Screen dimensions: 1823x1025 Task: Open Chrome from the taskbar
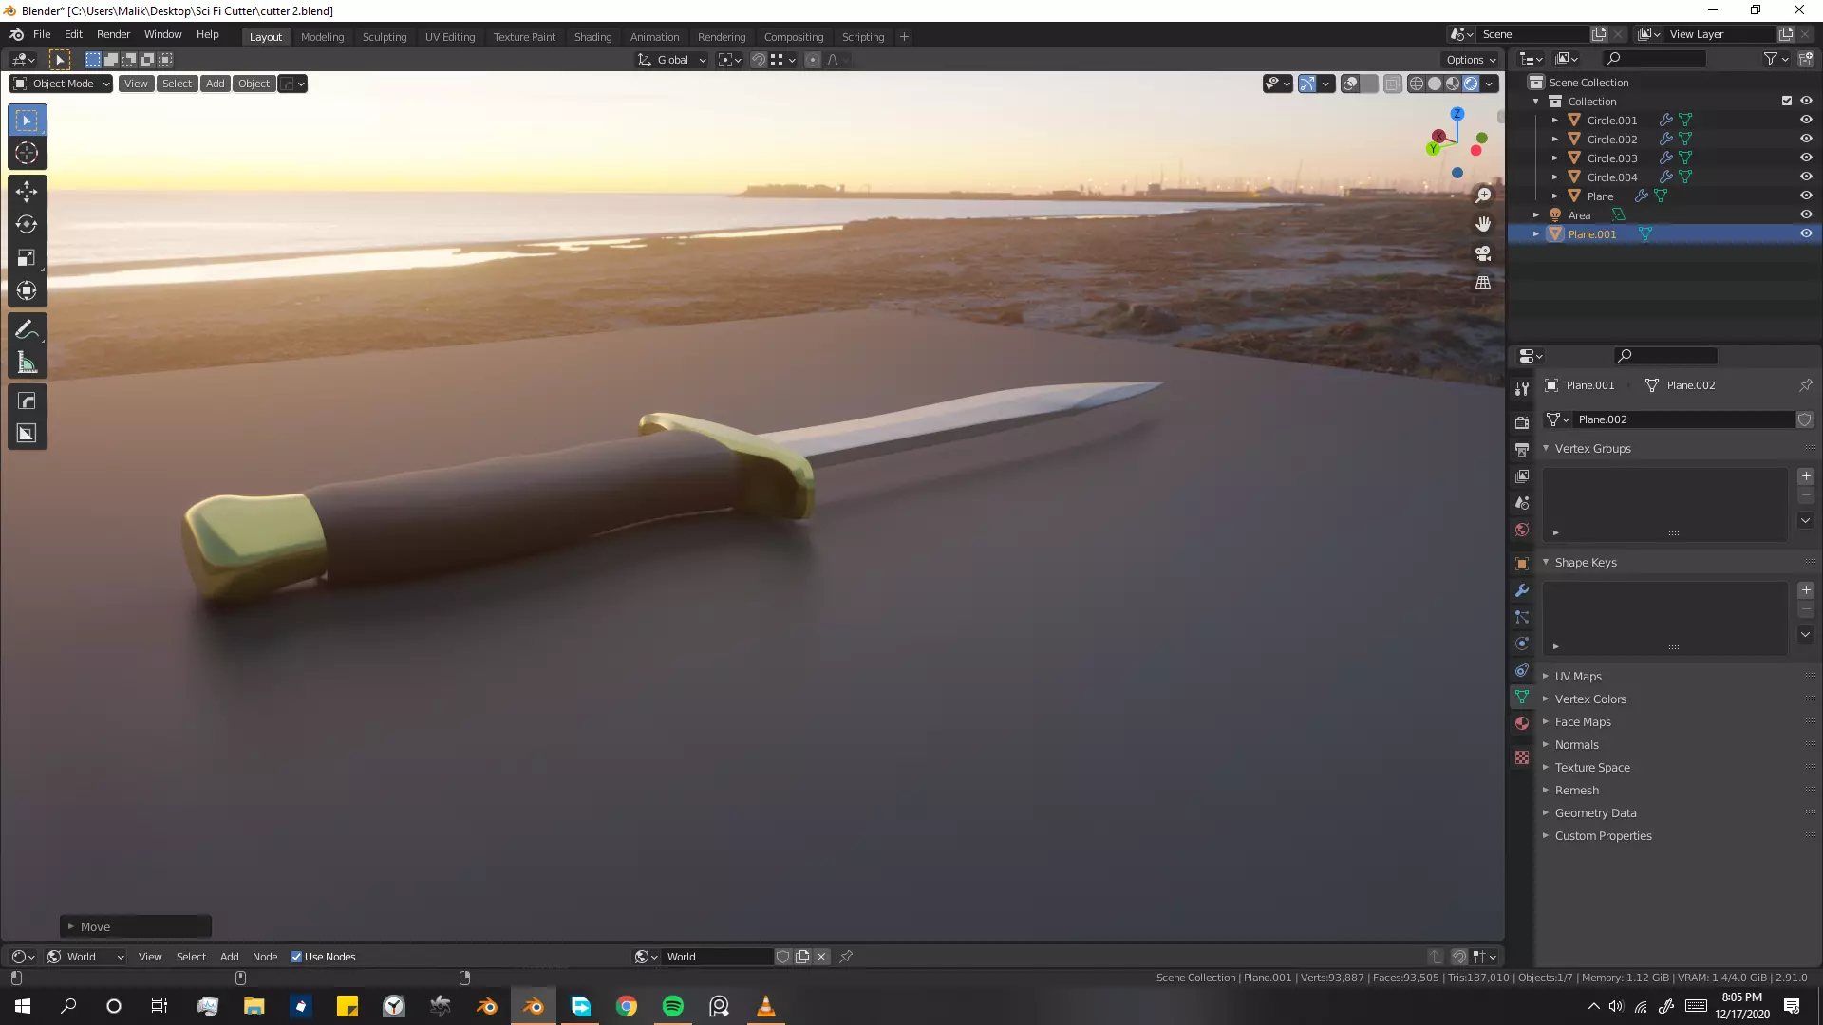click(627, 1006)
